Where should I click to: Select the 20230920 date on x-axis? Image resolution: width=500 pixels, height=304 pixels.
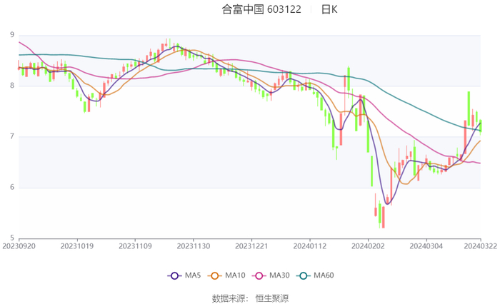pos(19,245)
